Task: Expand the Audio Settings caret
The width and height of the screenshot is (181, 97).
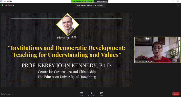Action: [12, 94]
